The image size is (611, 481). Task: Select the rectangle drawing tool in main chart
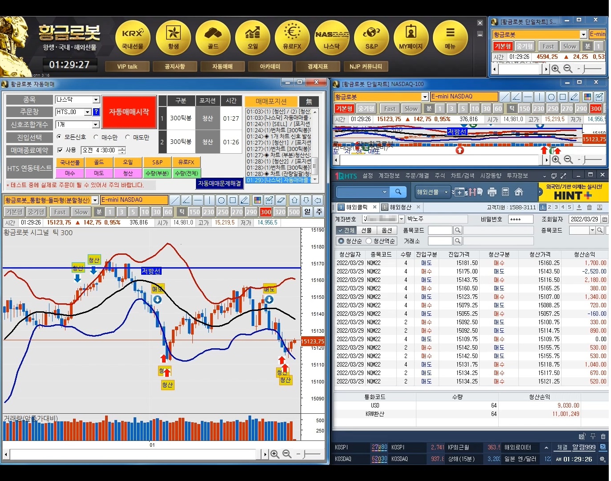pyautogui.click(x=233, y=200)
